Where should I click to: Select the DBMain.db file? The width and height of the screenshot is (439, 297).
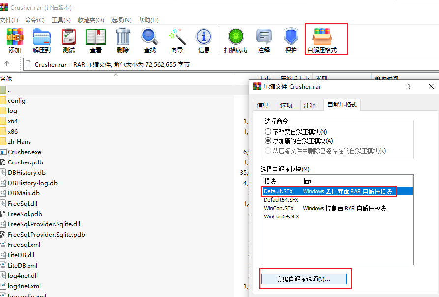[24, 193]
